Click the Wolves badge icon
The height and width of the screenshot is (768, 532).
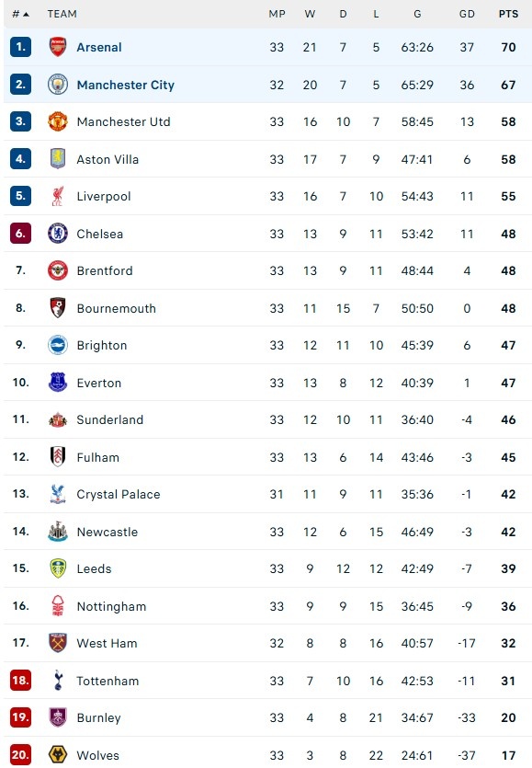(57, 755)
